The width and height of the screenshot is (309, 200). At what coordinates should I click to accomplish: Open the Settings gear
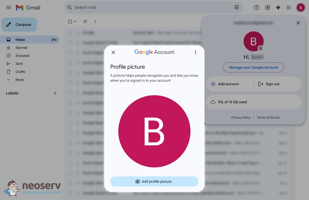click(x=268, y=8)
